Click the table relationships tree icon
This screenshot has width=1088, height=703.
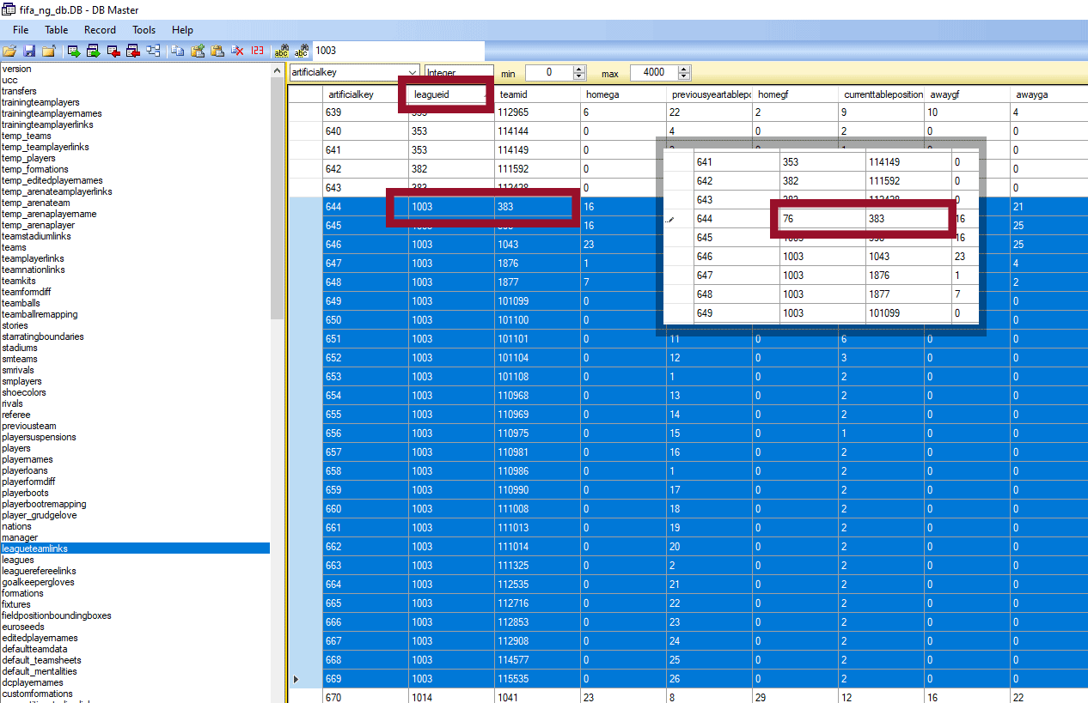[153, 51]
